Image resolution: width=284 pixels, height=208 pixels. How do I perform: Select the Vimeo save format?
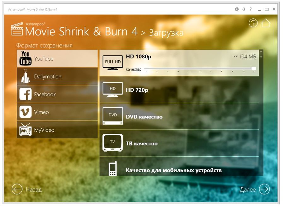pos(57,112)
